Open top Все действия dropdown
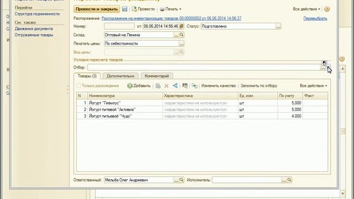 coord(306,9)
